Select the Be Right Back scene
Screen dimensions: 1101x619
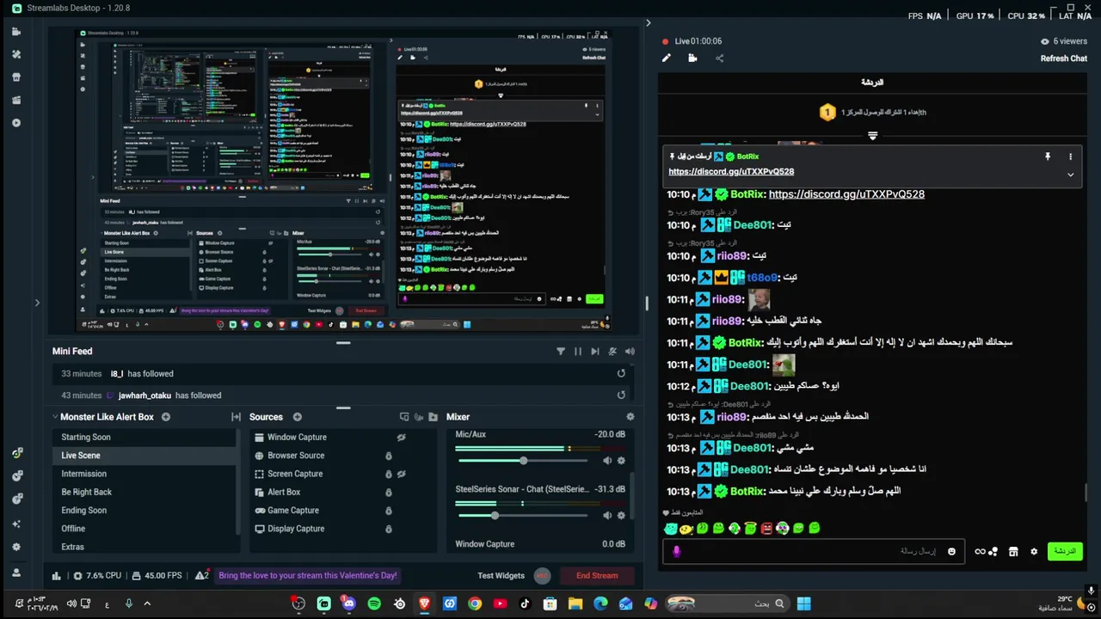point(143,492)
